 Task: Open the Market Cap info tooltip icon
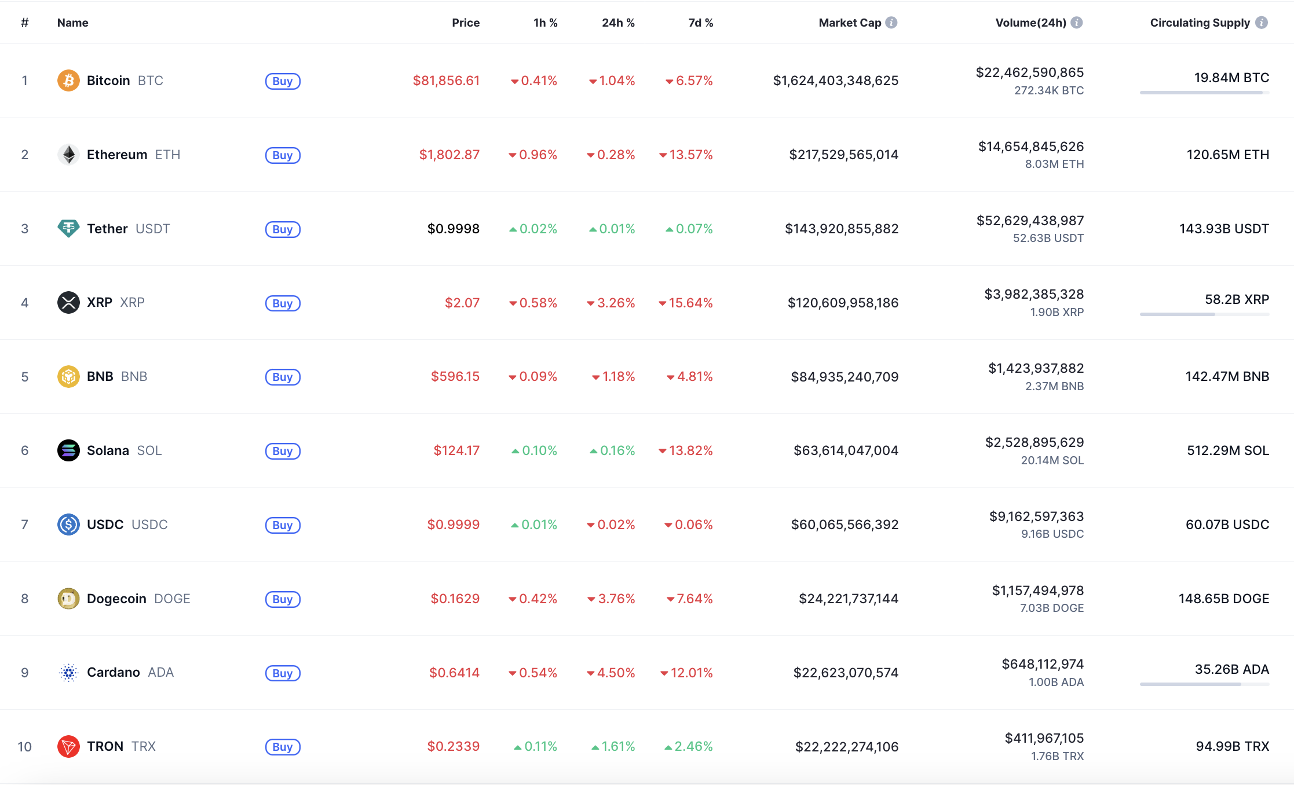click(x=891, y=23)
